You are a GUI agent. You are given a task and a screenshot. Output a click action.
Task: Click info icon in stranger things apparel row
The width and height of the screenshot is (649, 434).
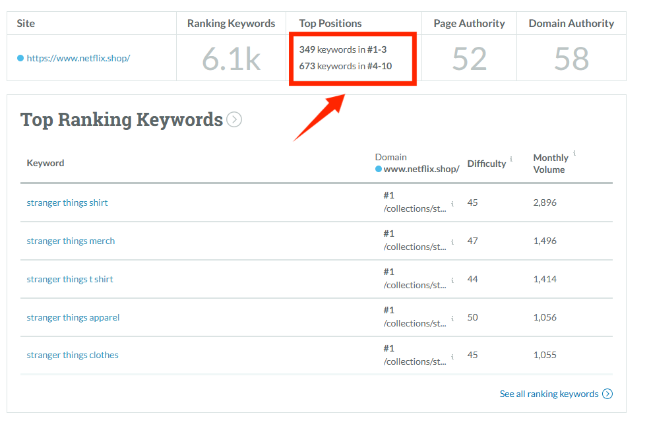(x=452, y=319)
